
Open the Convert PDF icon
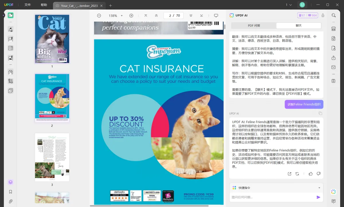click(333, 38)
